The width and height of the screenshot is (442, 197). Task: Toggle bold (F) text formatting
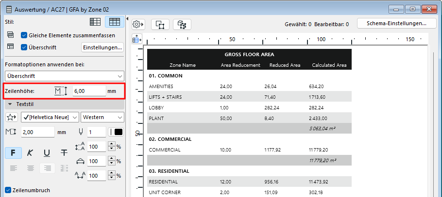coord(13,153)
